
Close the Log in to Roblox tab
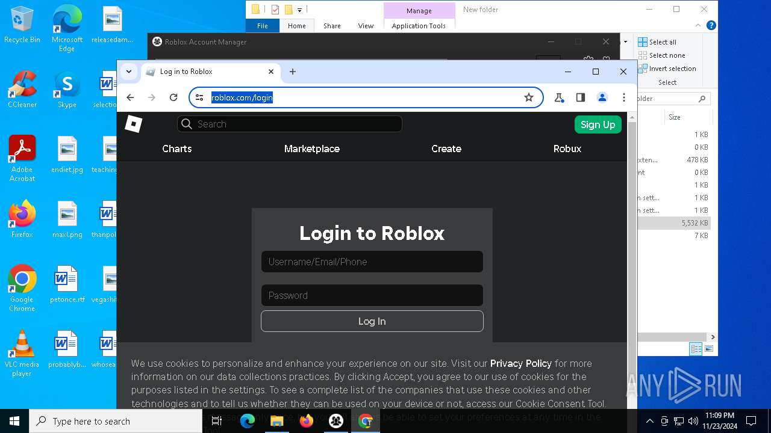[x=271, y=72]
